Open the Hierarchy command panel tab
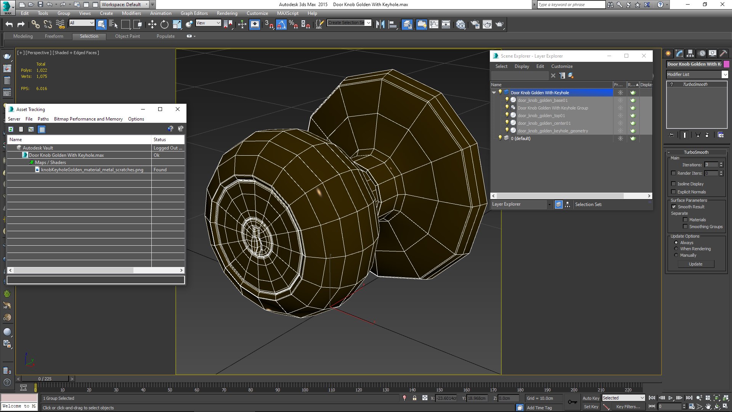The height and width of the screenshot is (412, 732). [x=690, y=53]
